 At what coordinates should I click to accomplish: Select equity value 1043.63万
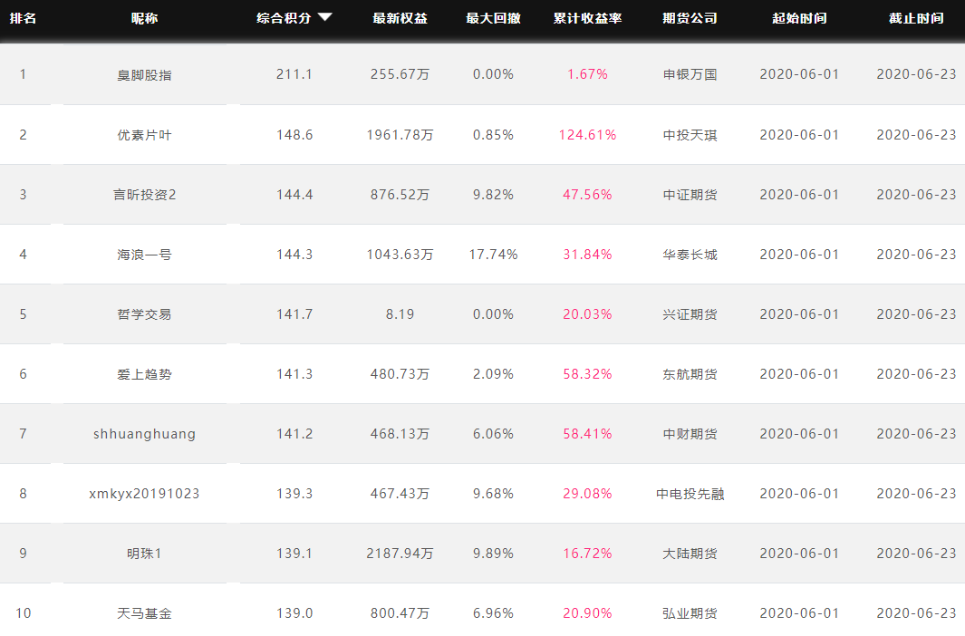400,255
